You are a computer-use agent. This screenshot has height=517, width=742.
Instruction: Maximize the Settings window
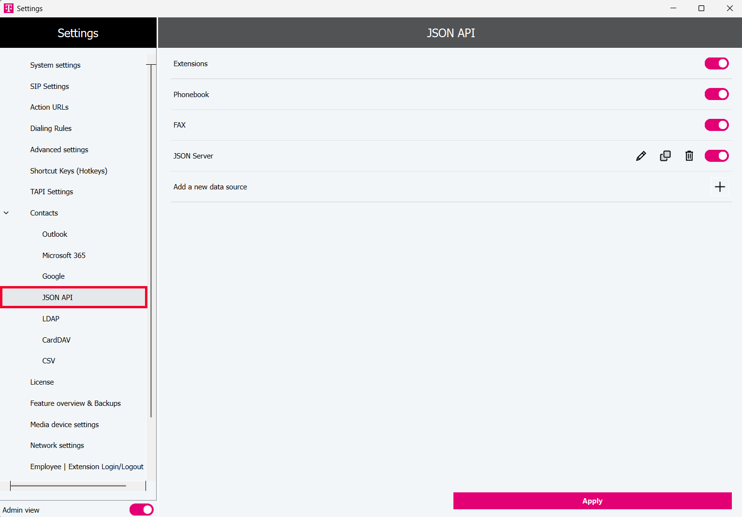pyautogui.click(x=701, y=8)
